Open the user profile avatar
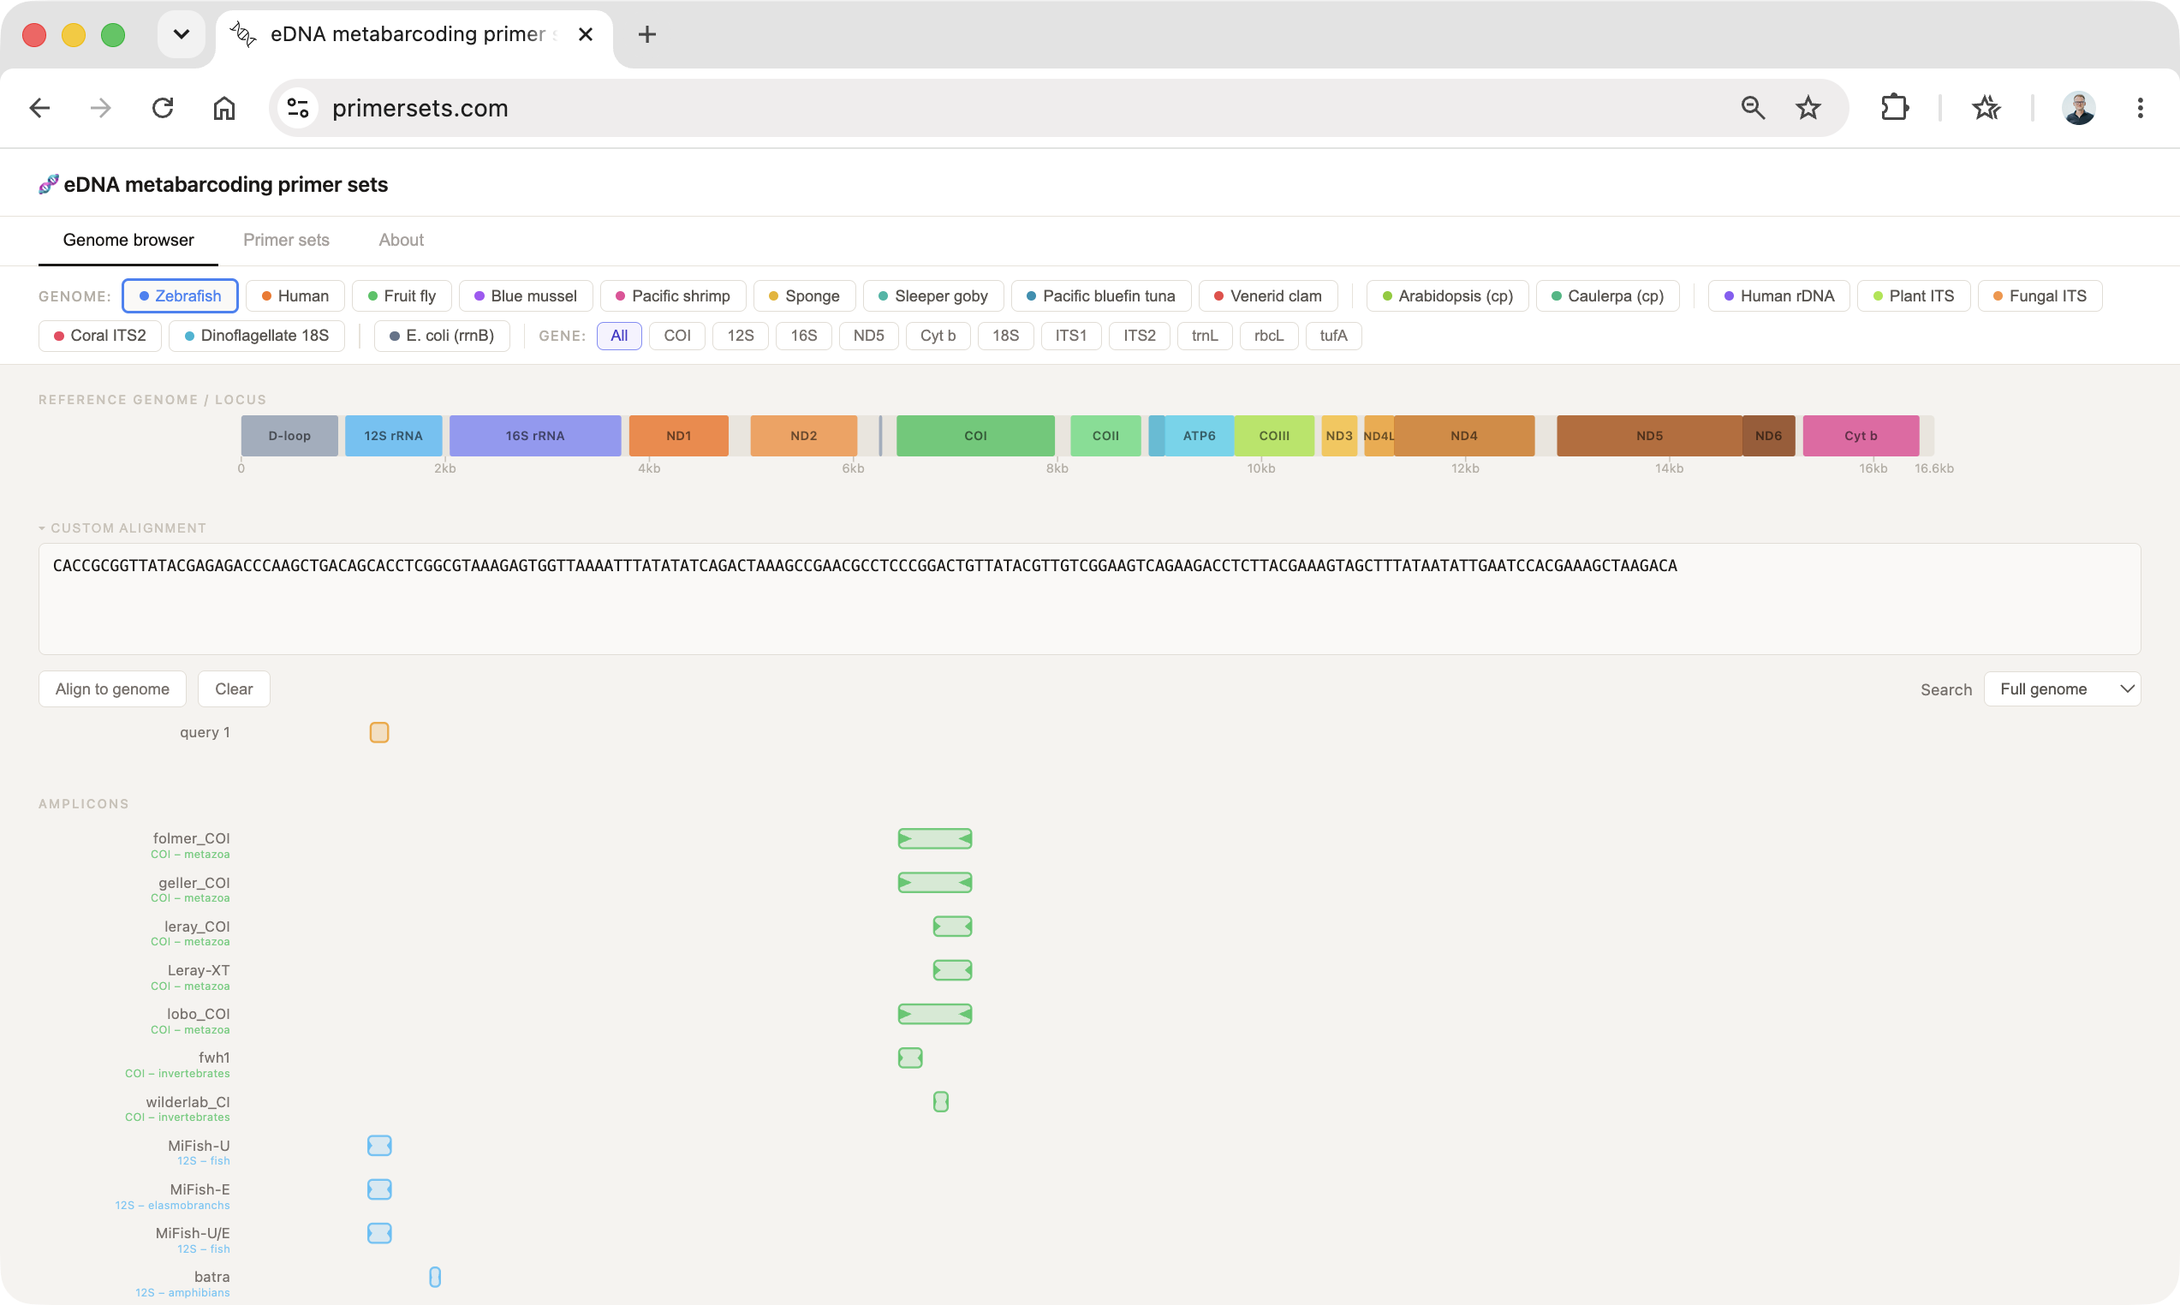The width and height of the screenshot is (2180, 1305). pos(2078,108)
